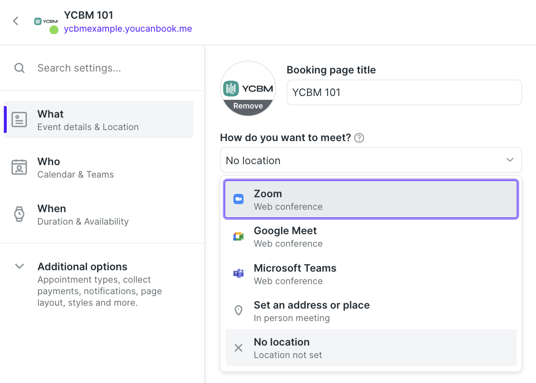Choose the No location option
The height and width of the screenshot is (383, 536).
(x=371, y=348)
